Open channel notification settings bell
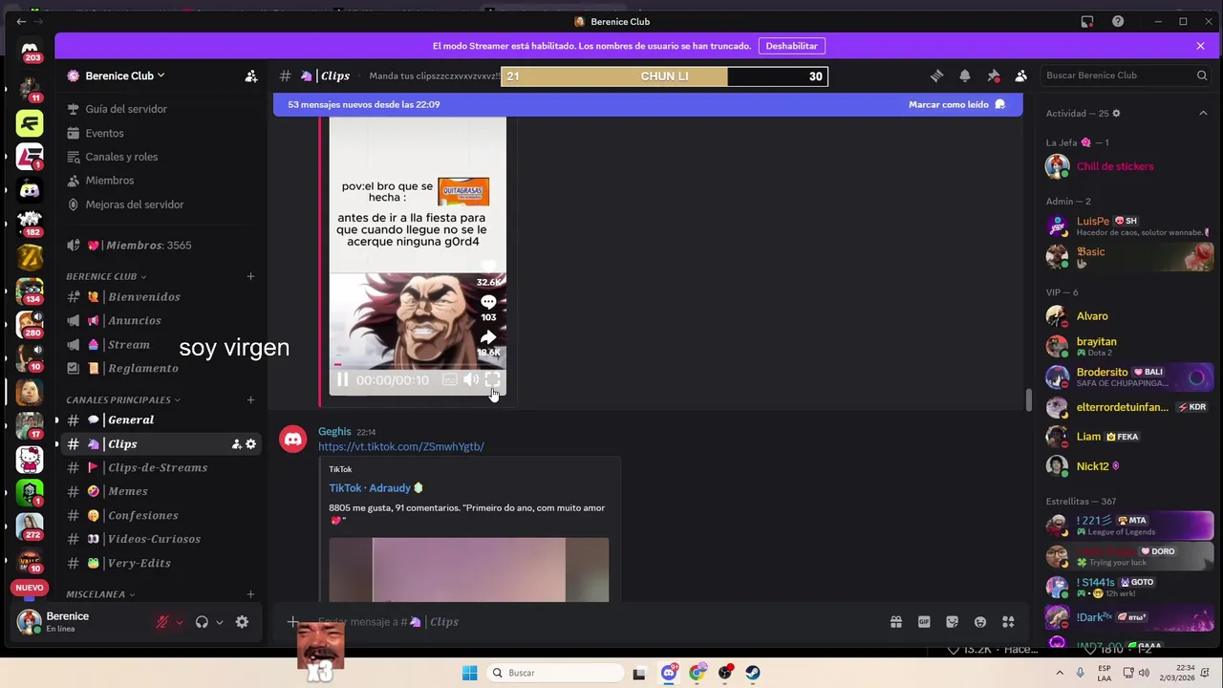Image resolution: width=1223 pixels, height=688 pixels. point(965,75)
